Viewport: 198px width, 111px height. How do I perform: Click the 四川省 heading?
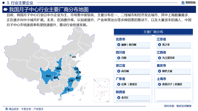pos(120,52)
